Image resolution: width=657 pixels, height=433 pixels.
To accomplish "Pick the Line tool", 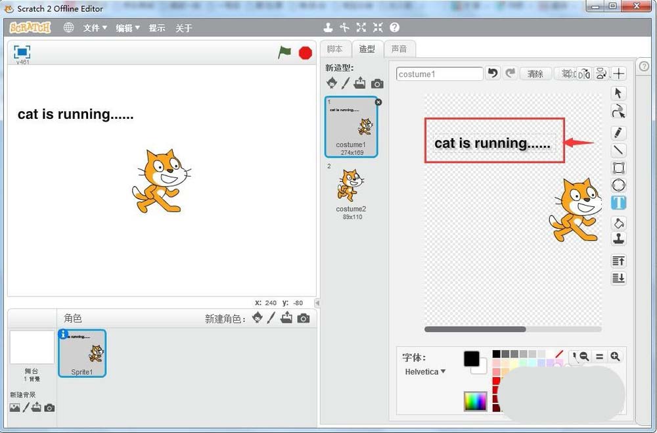I will coord(618,150).
